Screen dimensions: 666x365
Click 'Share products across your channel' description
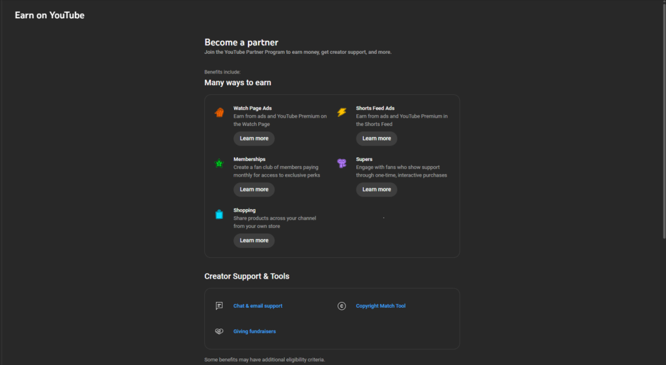point(275,222)
